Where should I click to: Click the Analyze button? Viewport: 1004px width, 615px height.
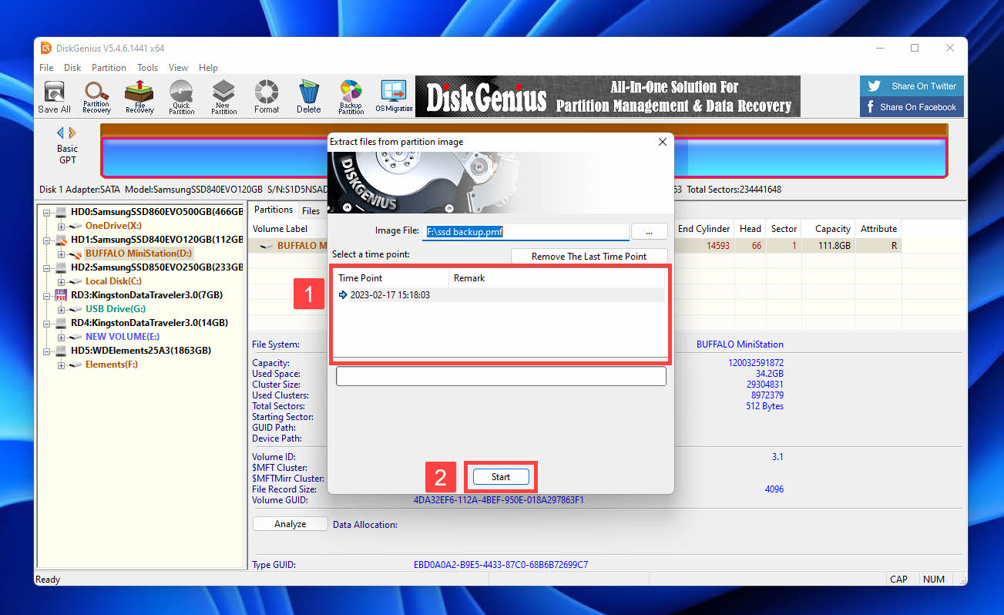pos(290,524)
